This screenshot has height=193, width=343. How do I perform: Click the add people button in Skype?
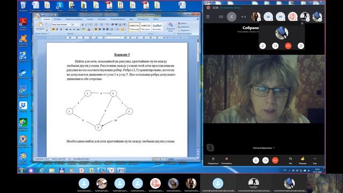coord(232,17)
